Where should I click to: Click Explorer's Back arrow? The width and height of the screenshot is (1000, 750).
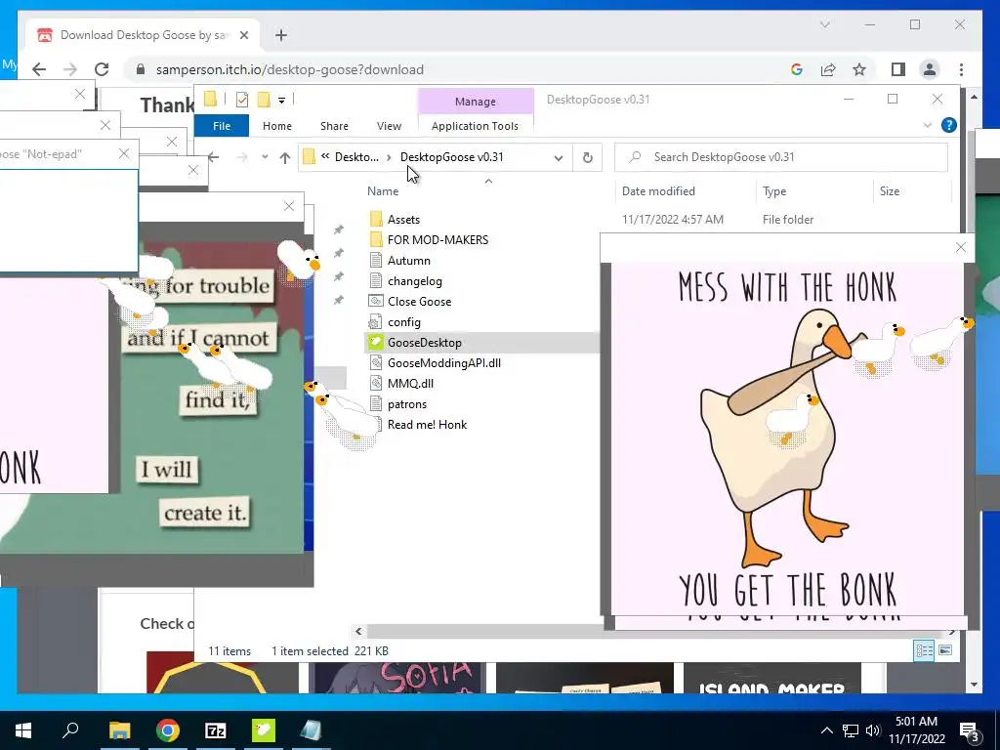[x=213, y=157]
